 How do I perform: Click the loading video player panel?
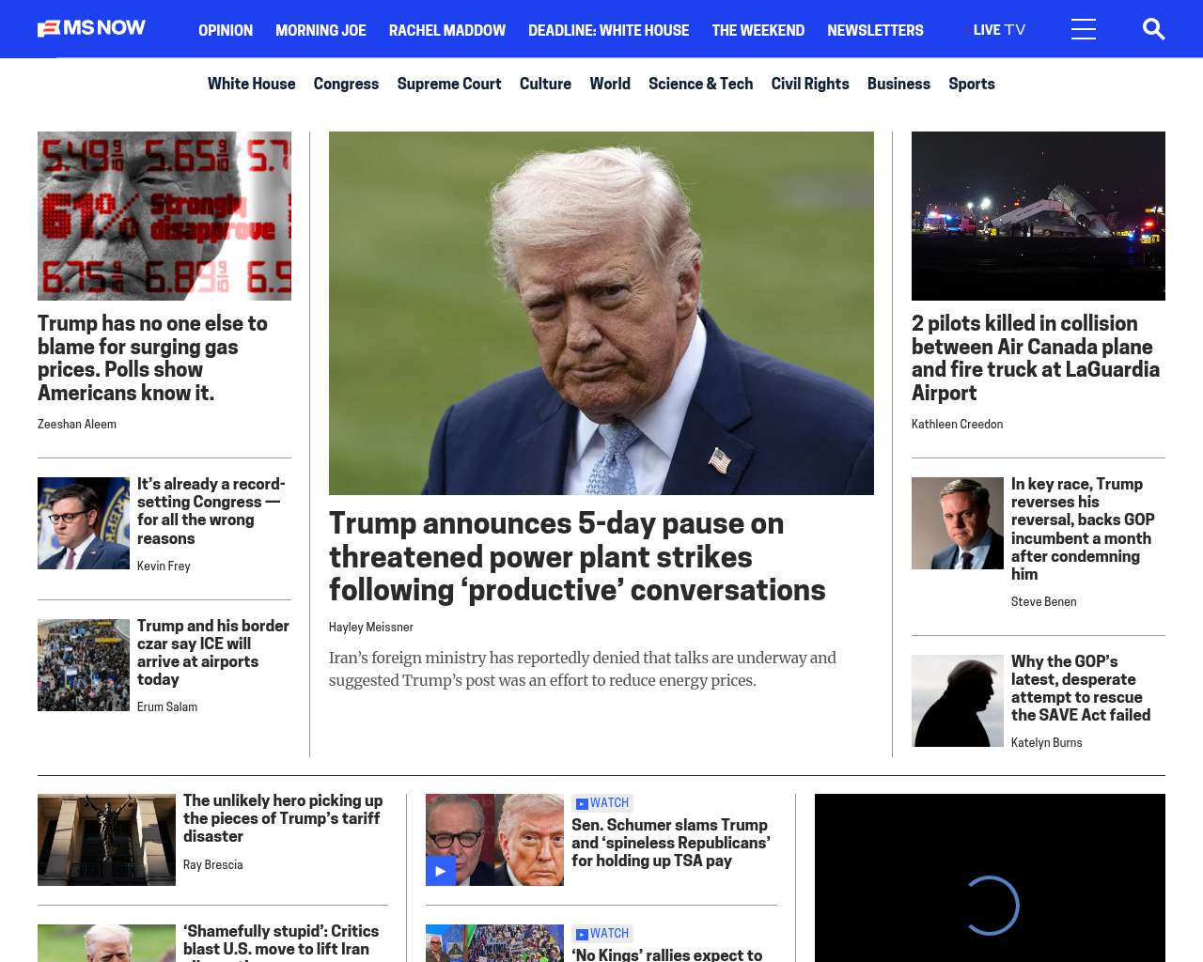tap(990, 878)
